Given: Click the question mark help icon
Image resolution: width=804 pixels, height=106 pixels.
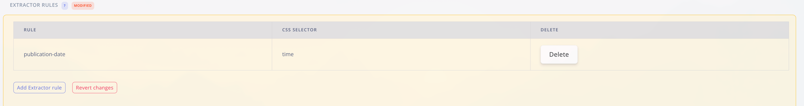Looking at the screenshot, I should coord(65,6).
